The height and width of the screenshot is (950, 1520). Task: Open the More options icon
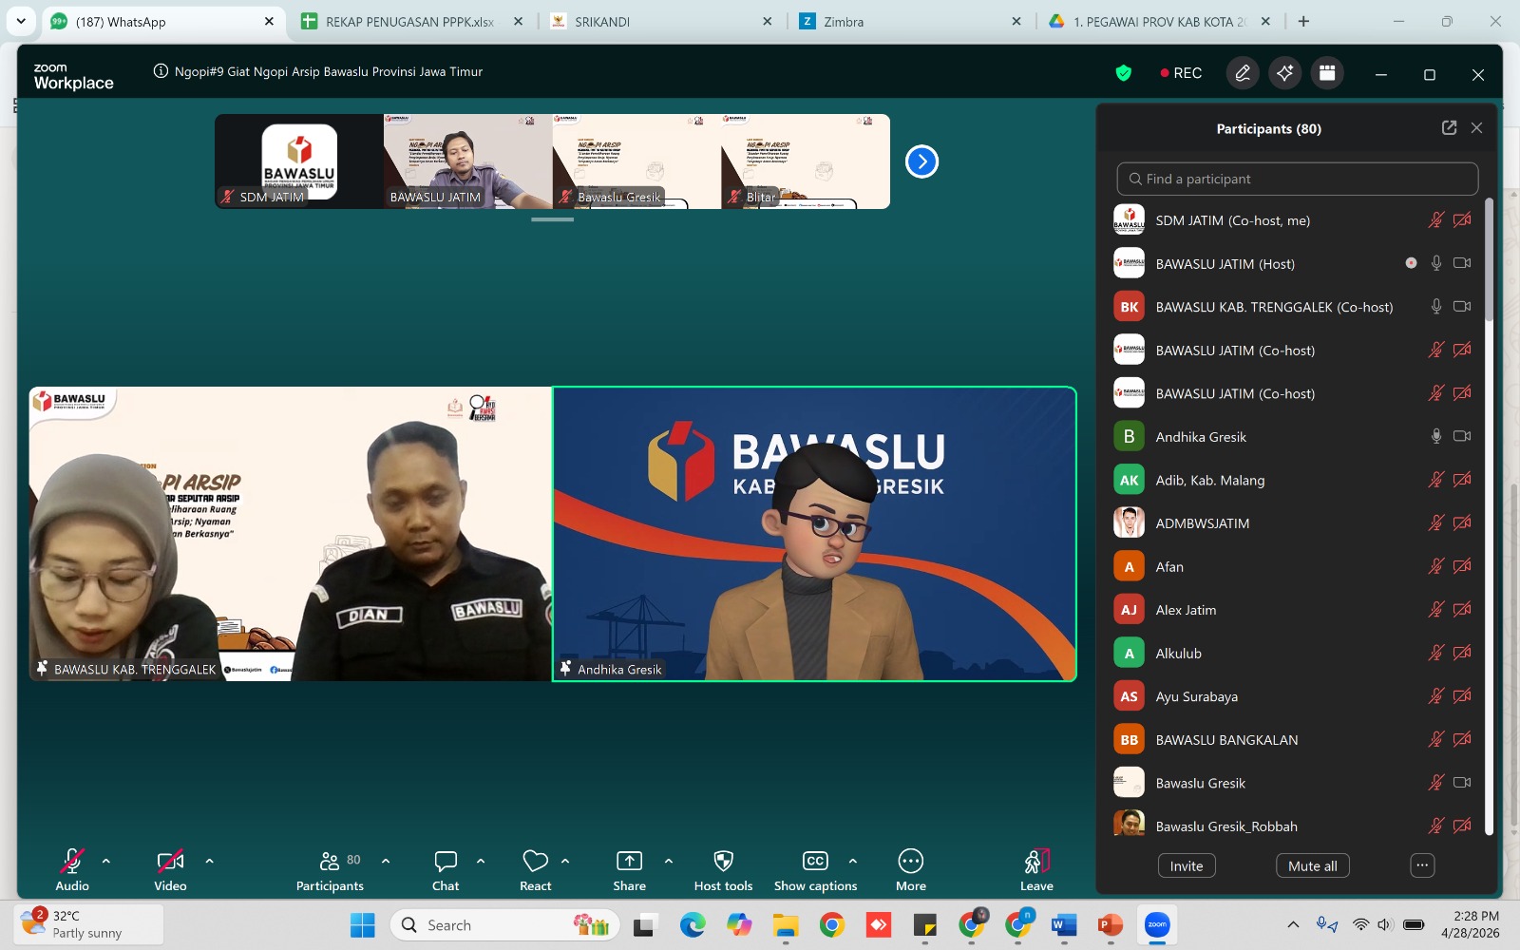click(910, 862)
